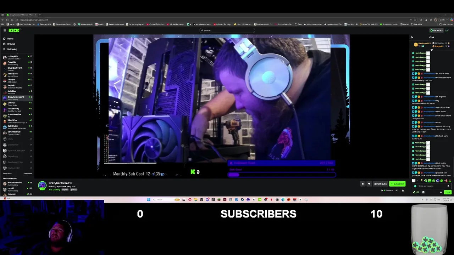The height and width of the screenshot is (255, 454).
Task: Click the Send a message field
Action: coord(431,186)
